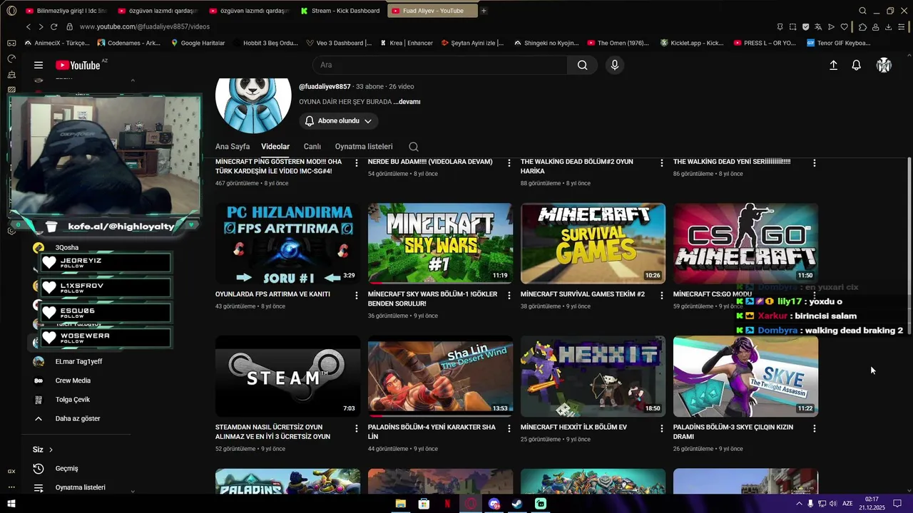Reload the page with refresh icon
Screen dimensions: 913x513
click(x=53, y=26)
